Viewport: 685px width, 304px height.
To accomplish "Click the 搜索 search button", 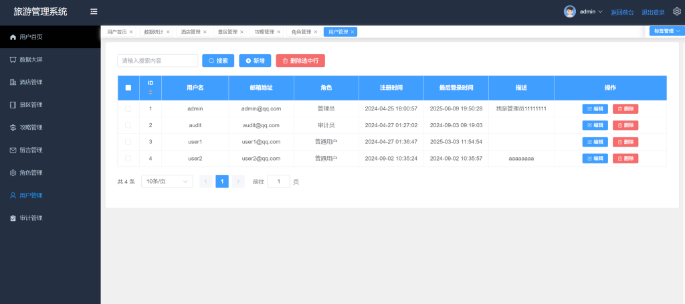I will [x=218, y=61].
